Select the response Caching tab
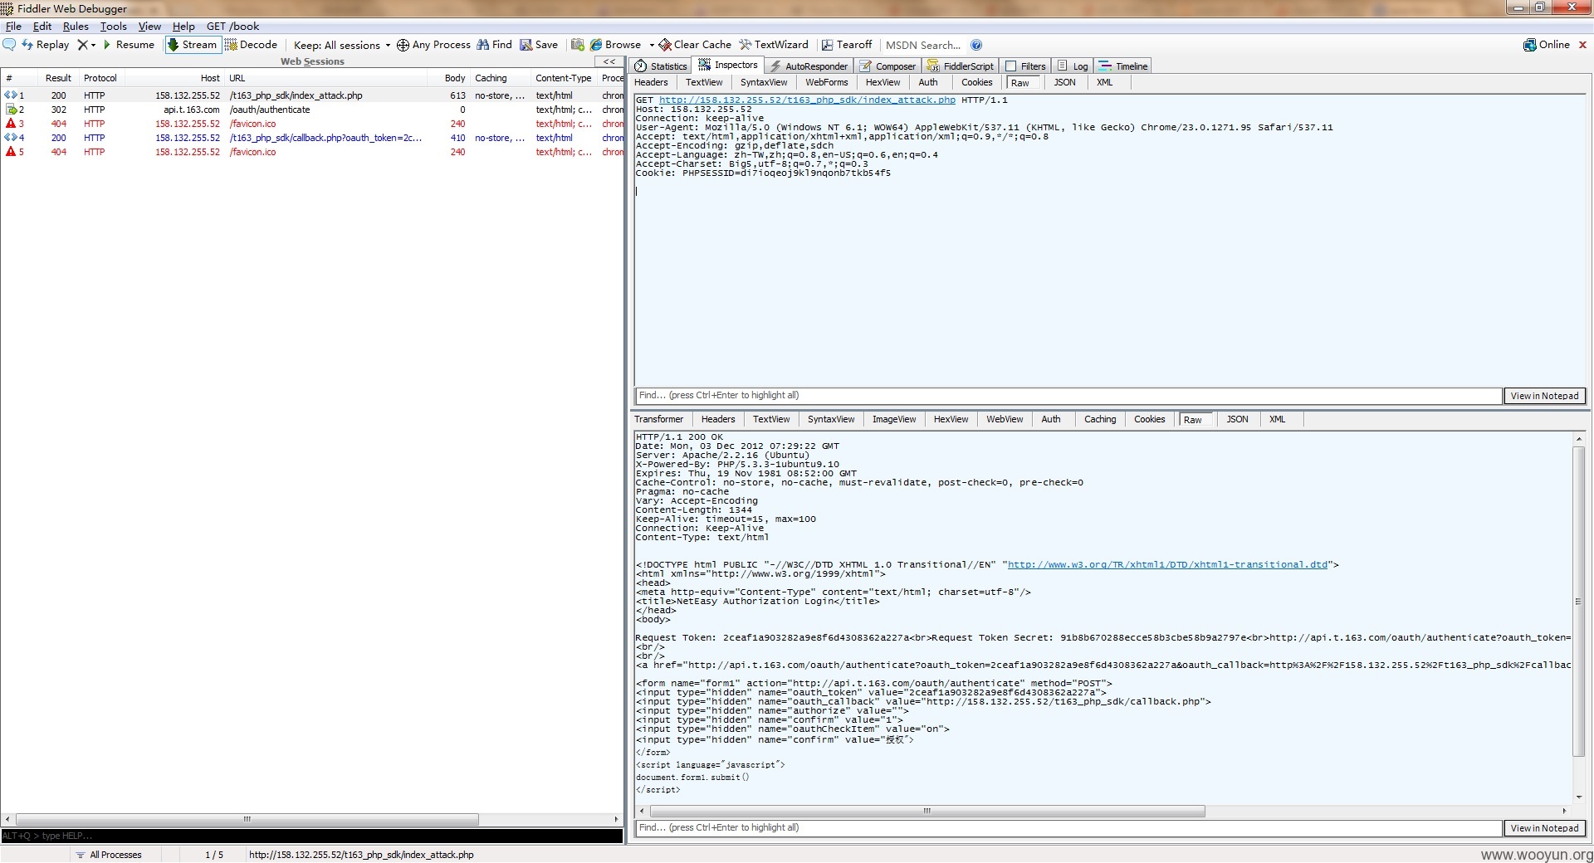The image size is (1594, 863). click(x=1100, y=419)
